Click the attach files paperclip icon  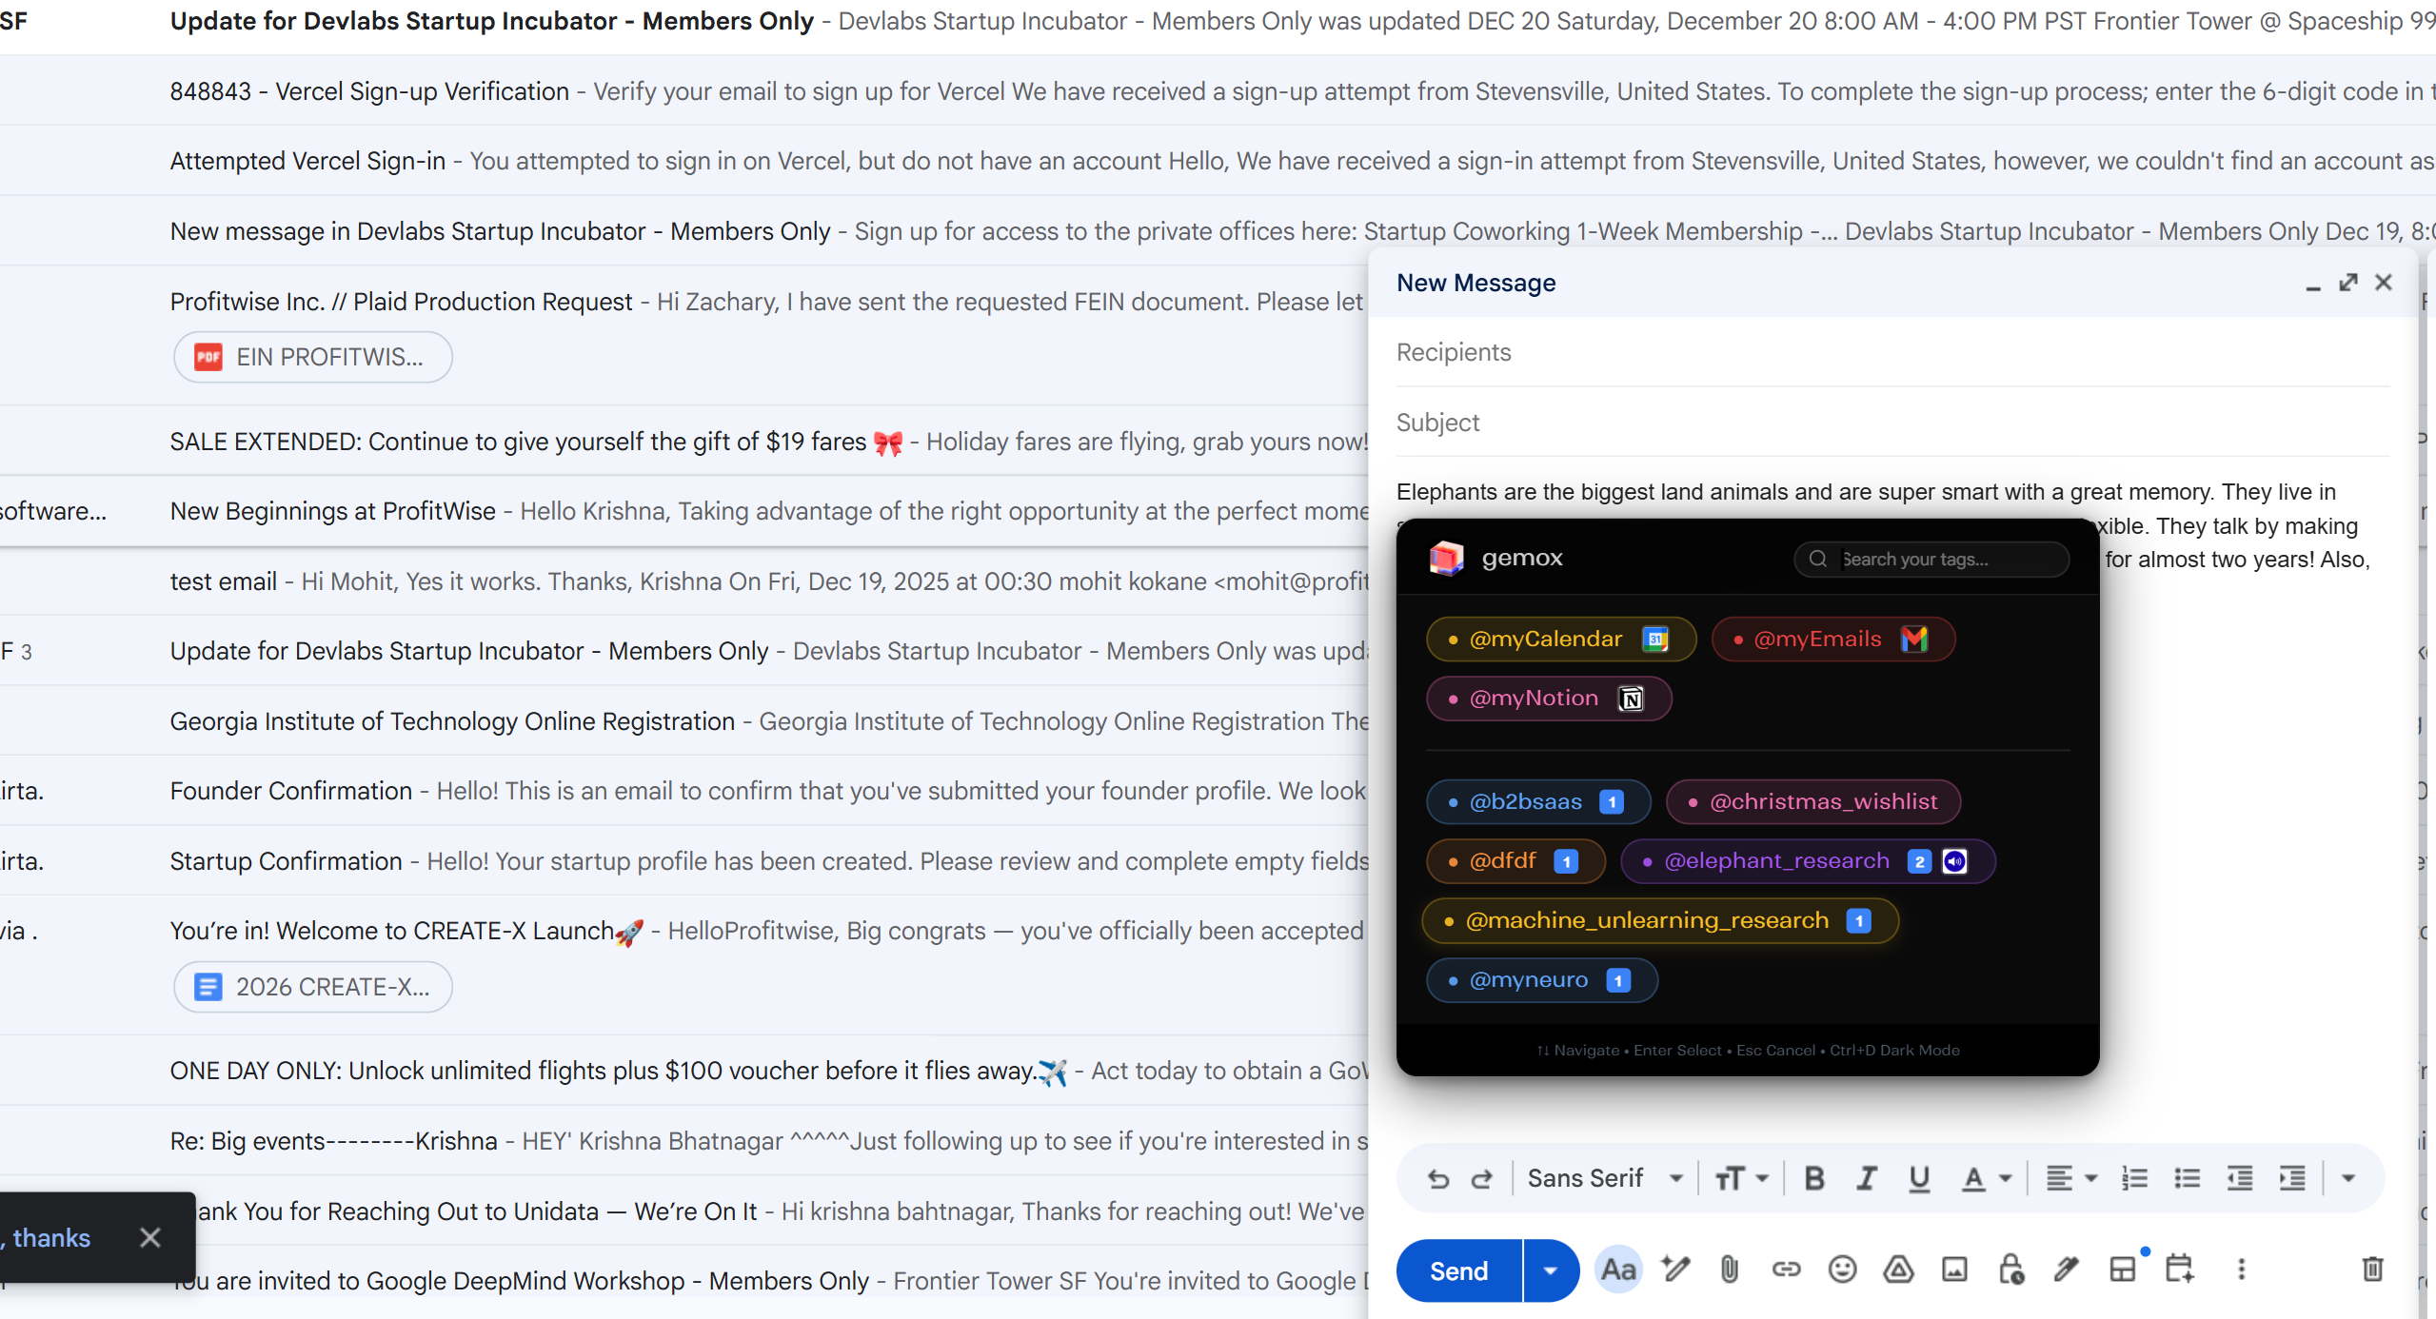[1730, 1270]
